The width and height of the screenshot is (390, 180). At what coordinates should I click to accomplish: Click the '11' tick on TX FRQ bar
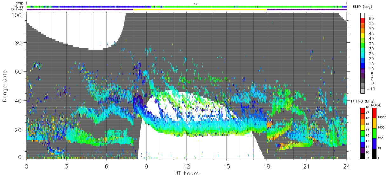point(367,147)
